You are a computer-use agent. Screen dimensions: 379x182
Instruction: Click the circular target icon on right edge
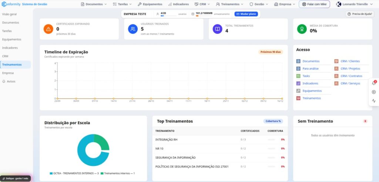point(374,92)
